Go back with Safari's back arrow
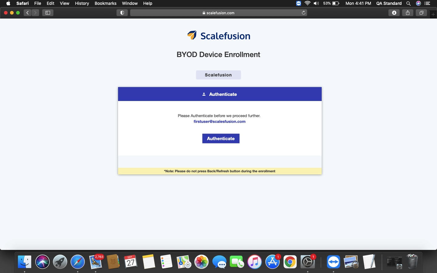Image resolution: width=437 pixels, height=273 pixels. [x=28, y=13]
